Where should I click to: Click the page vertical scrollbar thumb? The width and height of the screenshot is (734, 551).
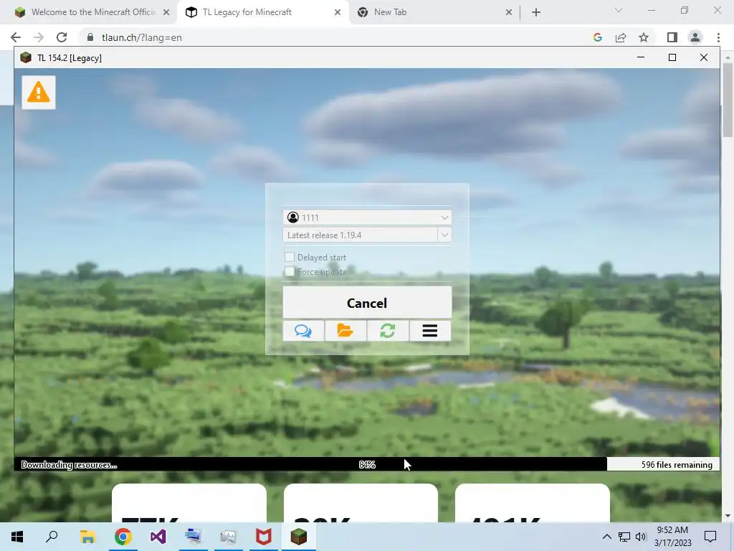pyautogui.click(x=728, y=100)
